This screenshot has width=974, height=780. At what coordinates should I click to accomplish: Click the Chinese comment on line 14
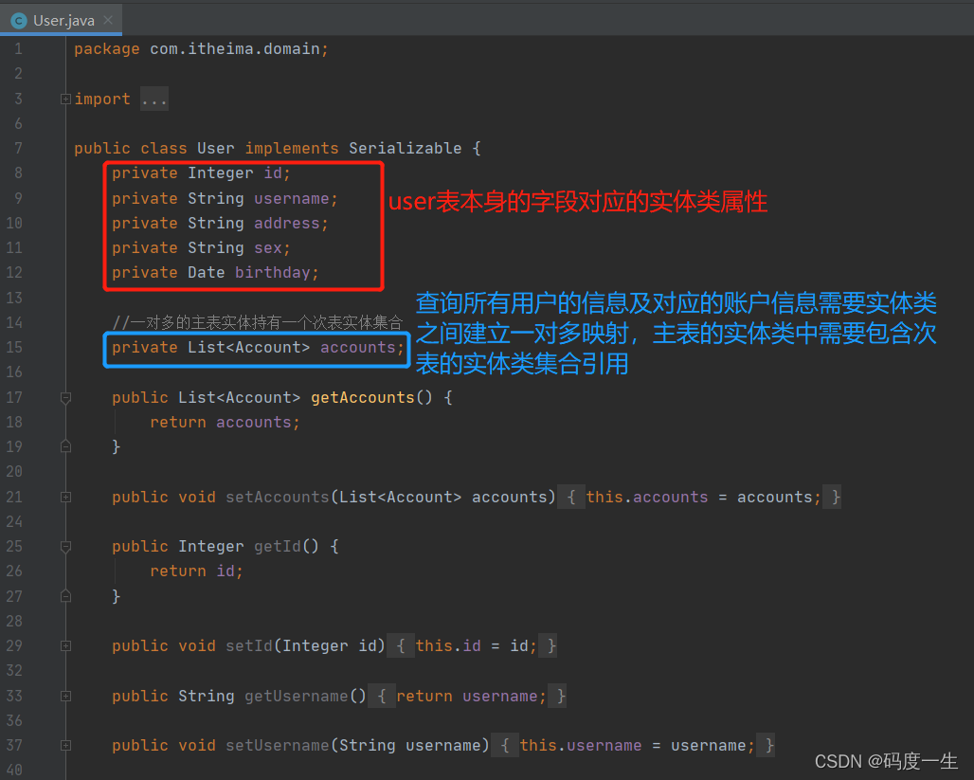pos(257,322)
